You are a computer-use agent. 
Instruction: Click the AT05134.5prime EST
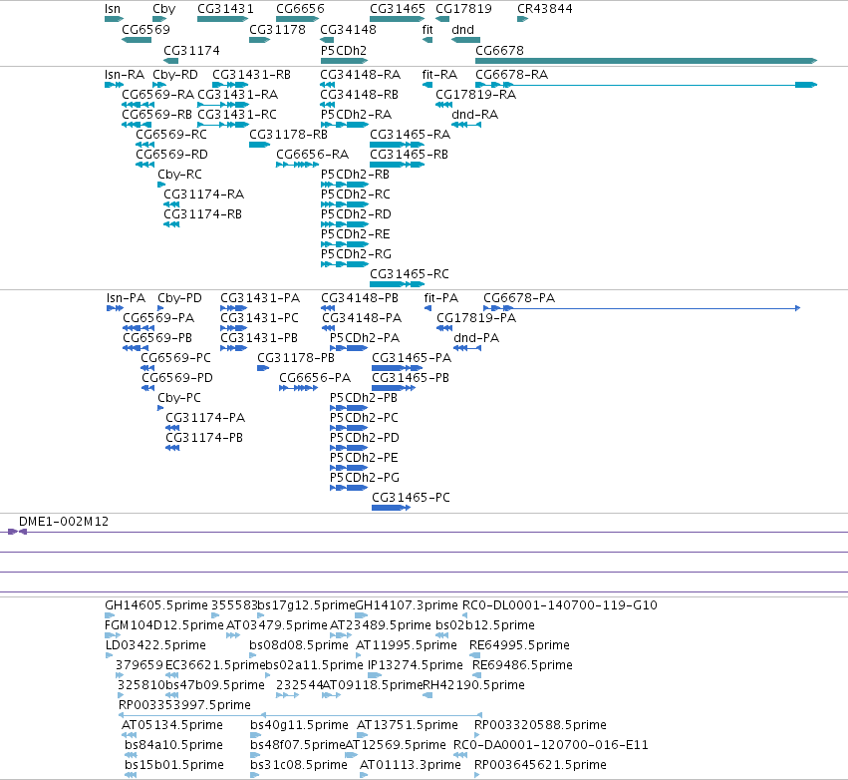[x=129, y=735]
